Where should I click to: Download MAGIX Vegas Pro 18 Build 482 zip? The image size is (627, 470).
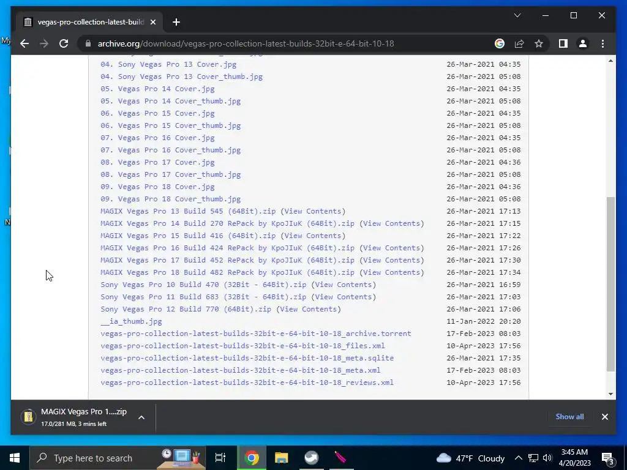pyautogui.click(x=228, y=272)
